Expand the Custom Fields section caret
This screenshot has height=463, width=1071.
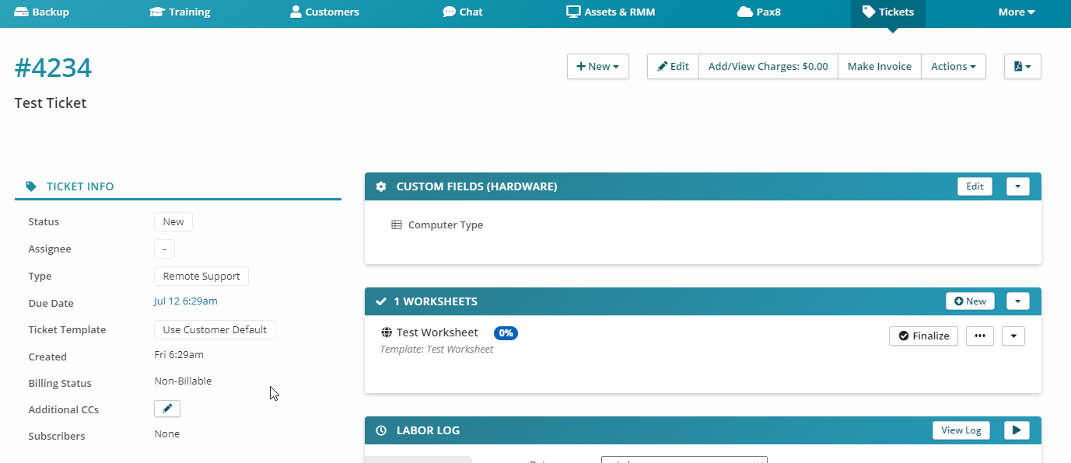tap(1017, 186)
